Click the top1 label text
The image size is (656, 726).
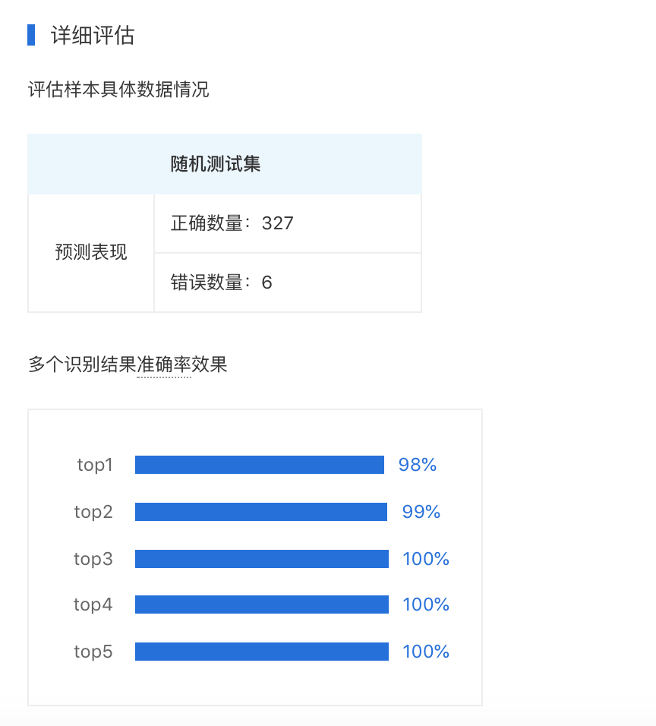pyautogui.click(x=95, y=465)
